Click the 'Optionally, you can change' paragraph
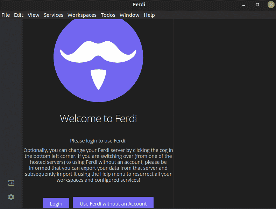The height and width of the screenshot is (209, 276). (x=98, y=165)
